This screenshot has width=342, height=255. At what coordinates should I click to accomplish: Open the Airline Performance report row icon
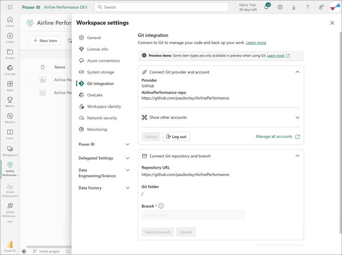43,80
